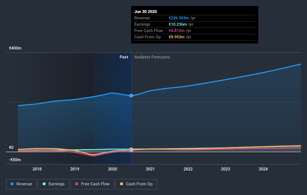Click the Cash From Op marker near zero line
Image resolution: width=307 pixels, height=195 pixels.
(131, 149)
